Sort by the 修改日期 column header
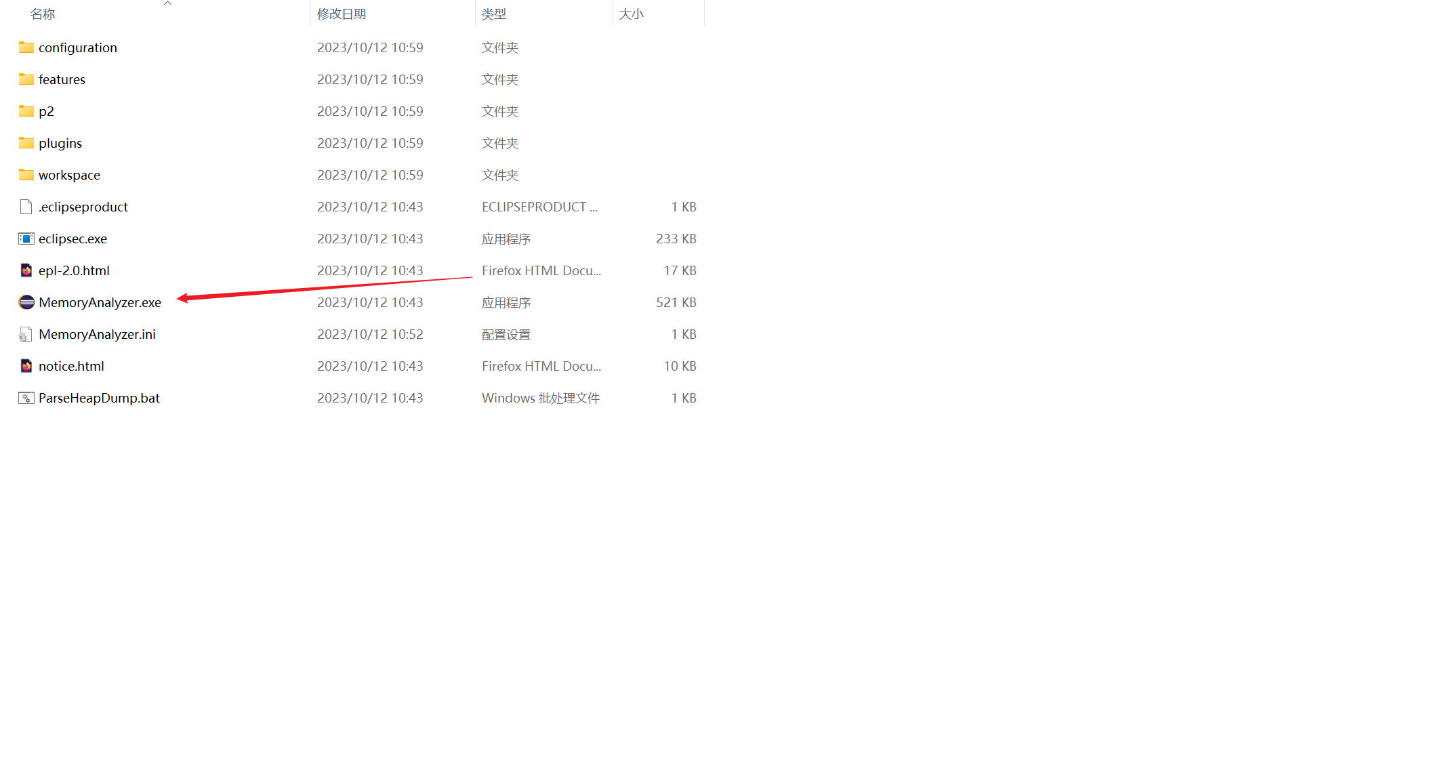Viewport: 1438px width, 776px height. tap(342, 14)
